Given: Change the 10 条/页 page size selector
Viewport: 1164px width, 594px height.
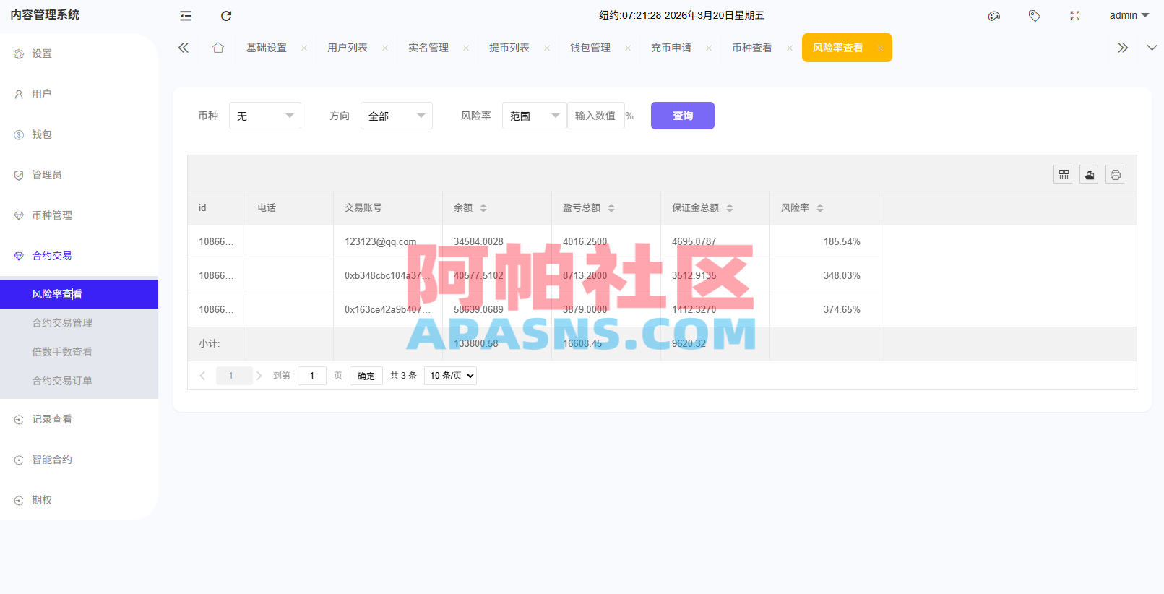Looking at the screenshot, I should coord(450,376).
